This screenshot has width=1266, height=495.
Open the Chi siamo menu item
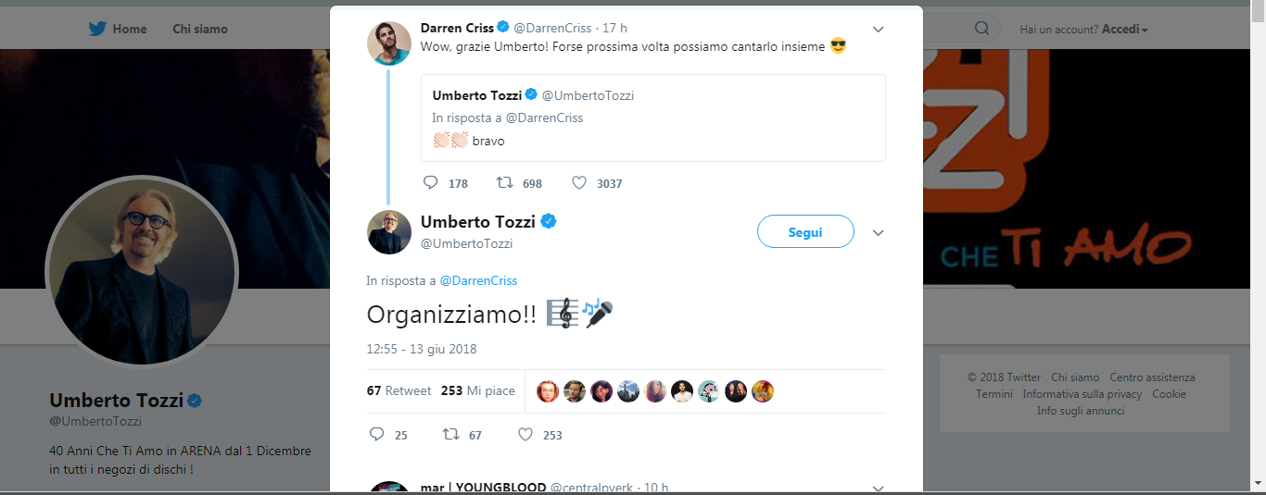200,29
